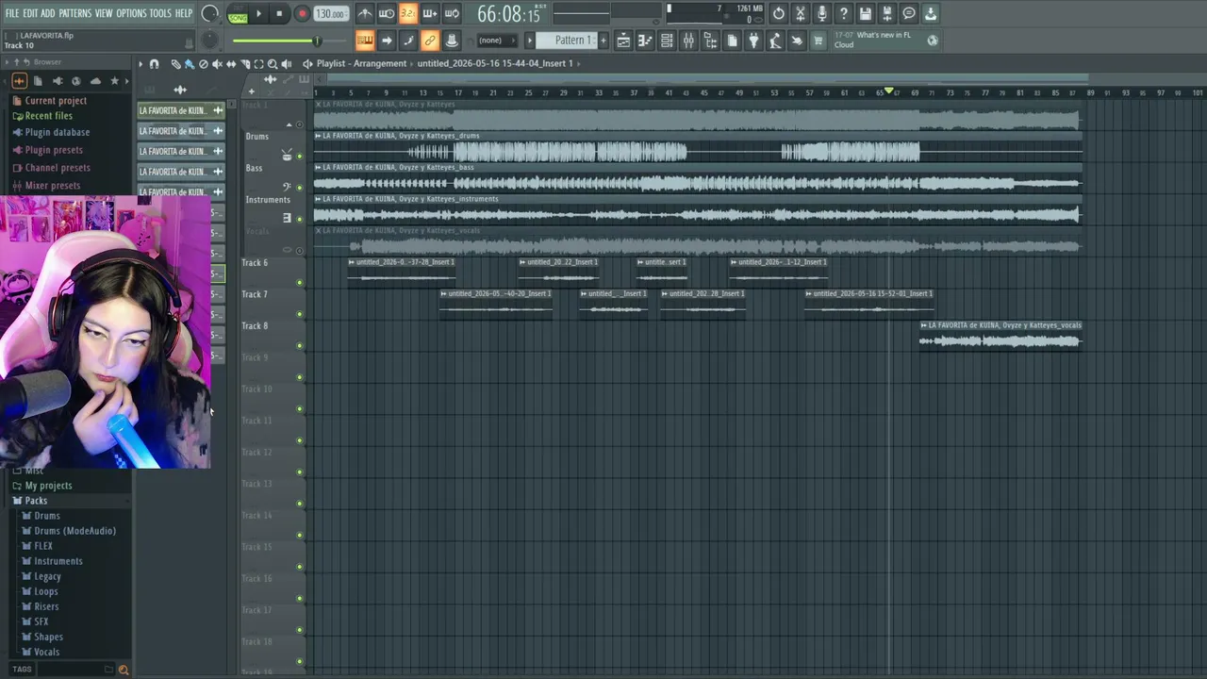Click the master volume knob
The height and width of the screenshot is (679, 1207).
point(210,14)
